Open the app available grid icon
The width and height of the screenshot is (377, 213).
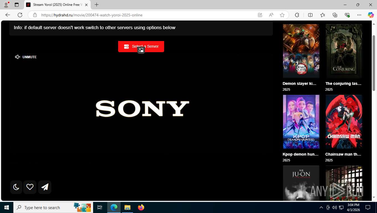tap(260, 15)
